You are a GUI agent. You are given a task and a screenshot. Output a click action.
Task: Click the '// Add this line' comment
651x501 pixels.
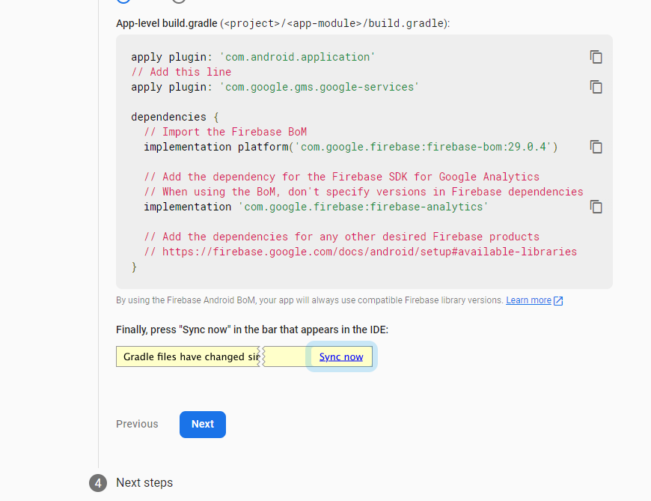(181, 72)
